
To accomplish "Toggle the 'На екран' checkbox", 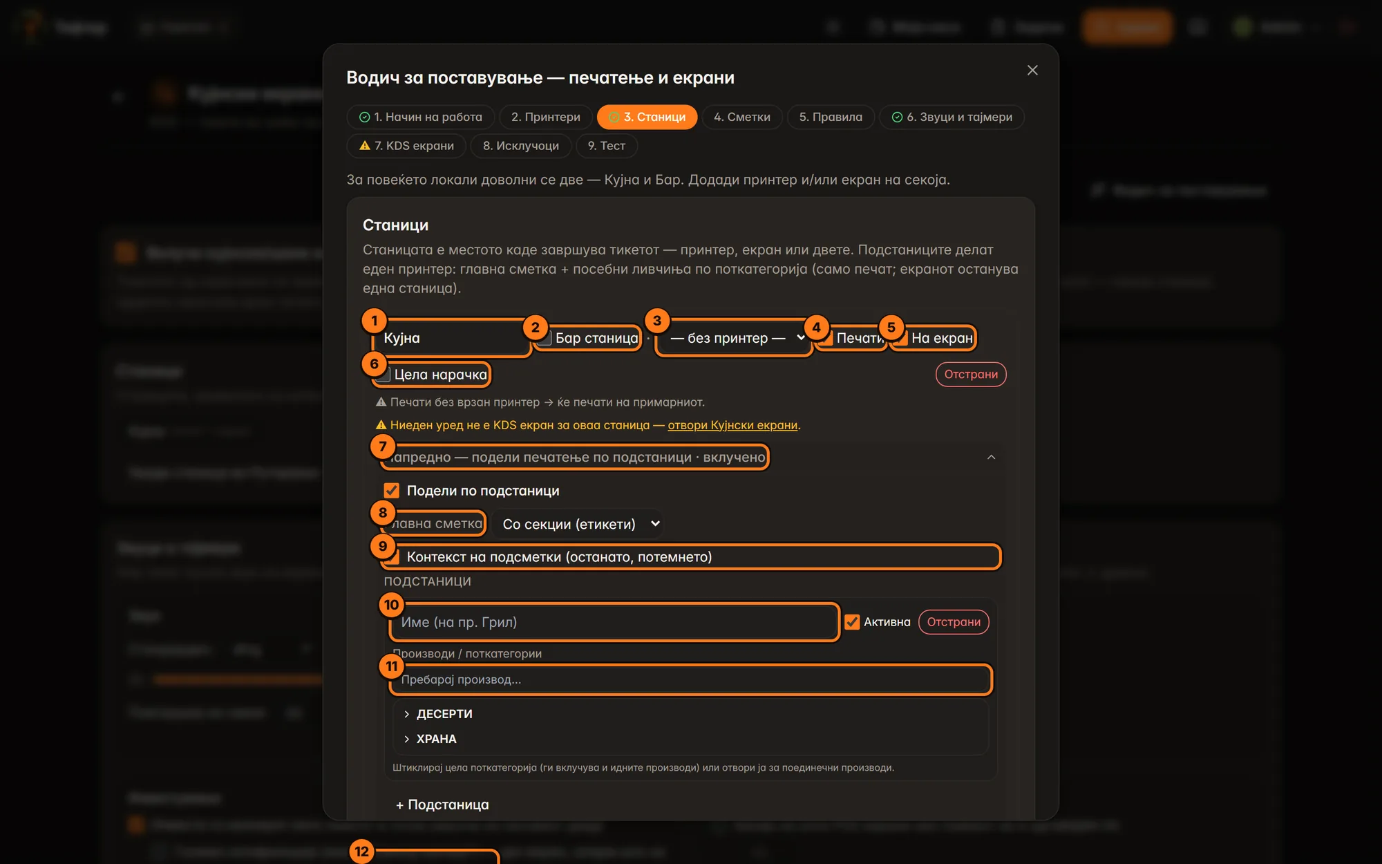I will 901,338.
